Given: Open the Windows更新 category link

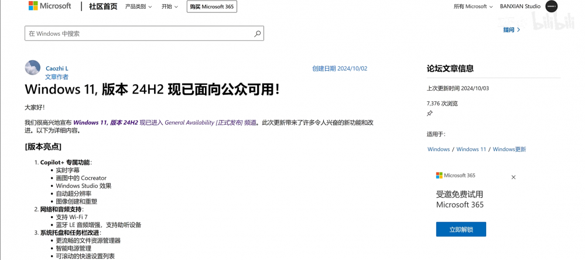Looking at the screenshot, I should (x=509, y=149).
